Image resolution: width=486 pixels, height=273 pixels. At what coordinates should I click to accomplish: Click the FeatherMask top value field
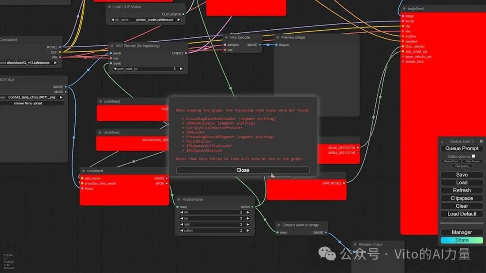pyautogui.click(x=215, y=219)
